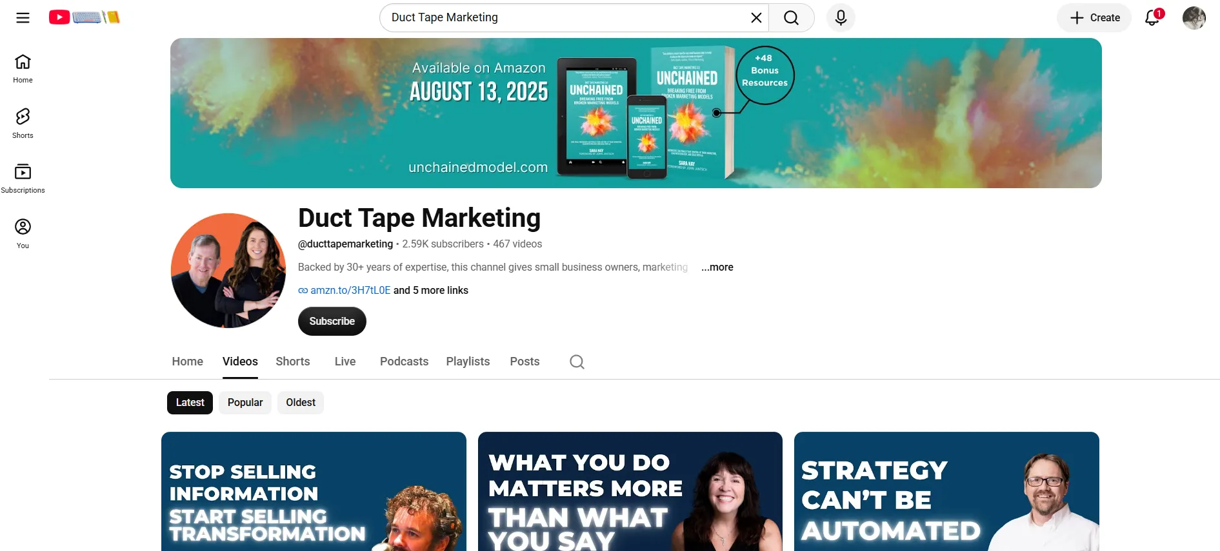Open the amzn.to/3H7tL0E link

point(350,290)
